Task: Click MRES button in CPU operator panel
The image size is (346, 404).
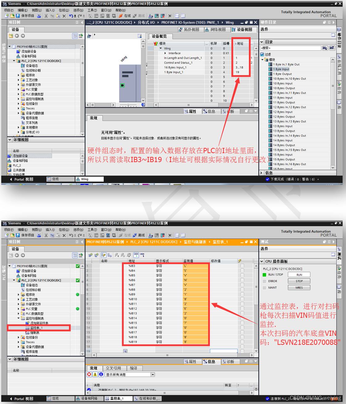Action: click(299, 288)
